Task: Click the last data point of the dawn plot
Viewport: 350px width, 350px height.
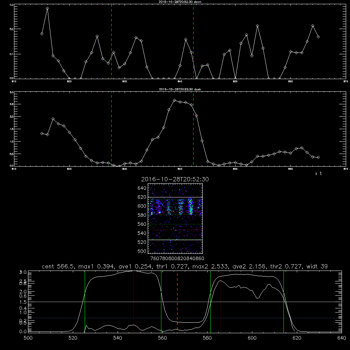Action: click(x=318, y=37)
